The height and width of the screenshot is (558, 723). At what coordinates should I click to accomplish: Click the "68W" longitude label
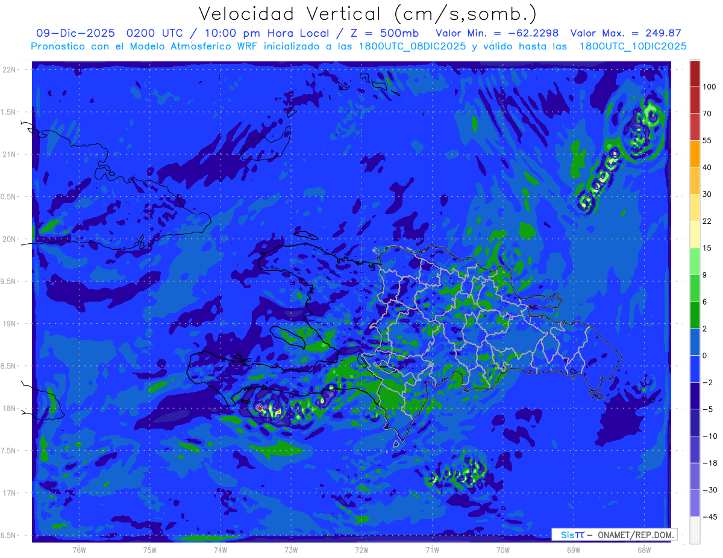click(x=644, y=550)
